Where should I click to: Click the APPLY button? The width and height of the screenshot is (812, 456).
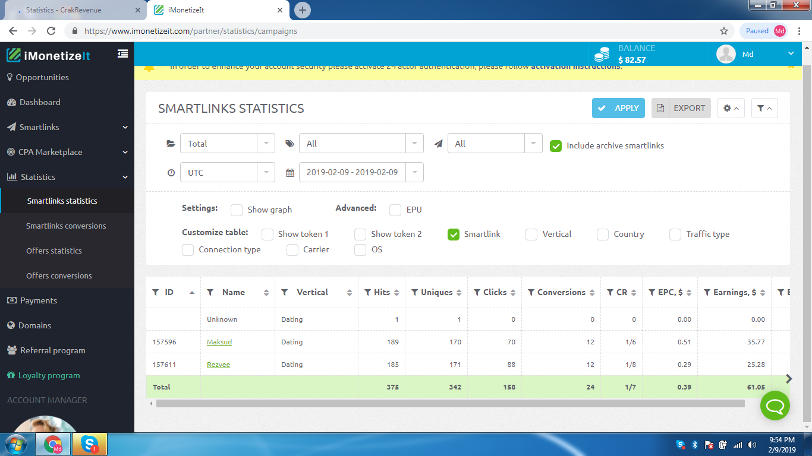click(x=618, y=108)
